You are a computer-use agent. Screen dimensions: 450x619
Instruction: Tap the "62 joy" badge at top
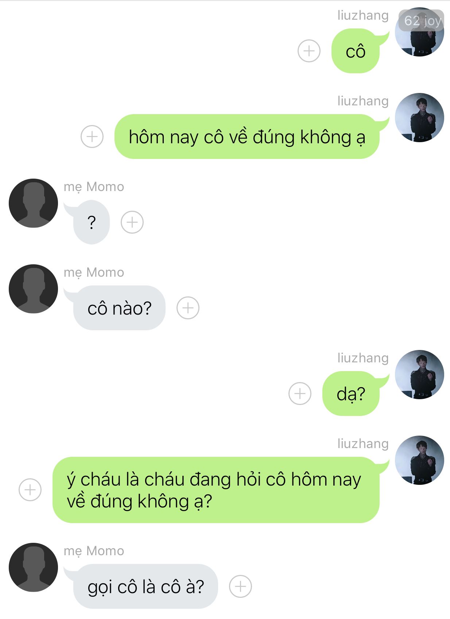(421, 21)
